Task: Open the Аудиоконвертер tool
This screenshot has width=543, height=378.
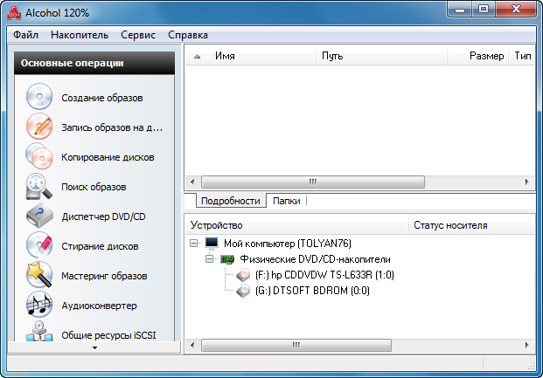Action: 99,306
